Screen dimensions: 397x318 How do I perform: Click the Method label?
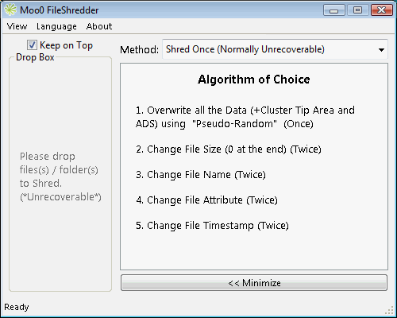point(139,49)
